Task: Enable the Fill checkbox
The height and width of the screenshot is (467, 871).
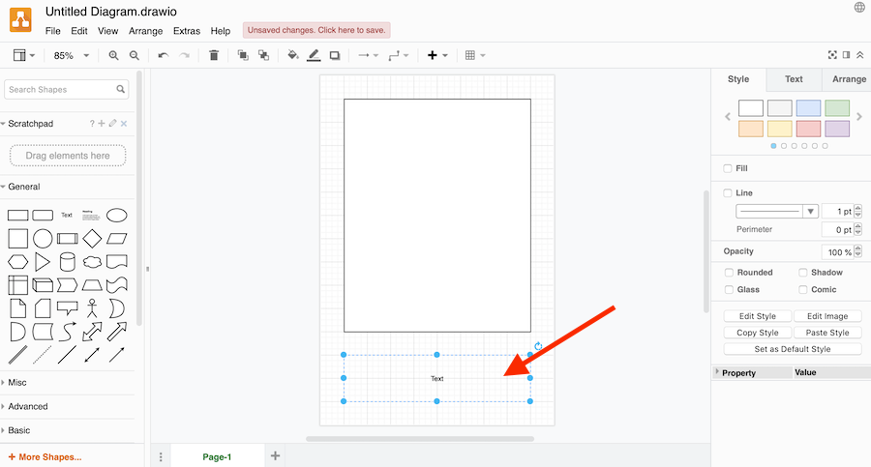Action: pos(728,168)
